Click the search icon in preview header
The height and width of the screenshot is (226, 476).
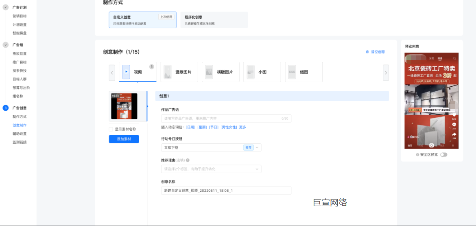tap(454, 58)
